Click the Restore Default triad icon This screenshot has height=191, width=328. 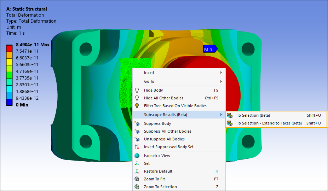137,171
